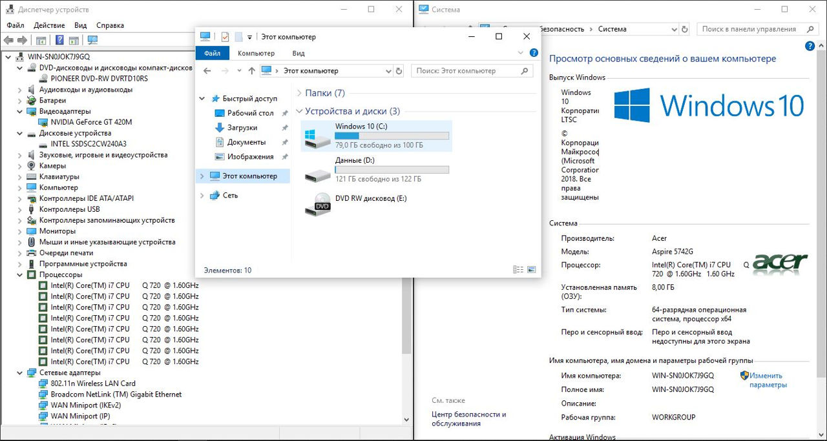Expand the Папки (7) group
Image resolution: width=827 pixels, height=441 pixels.
pyautogui.click(x=299, y=93)
